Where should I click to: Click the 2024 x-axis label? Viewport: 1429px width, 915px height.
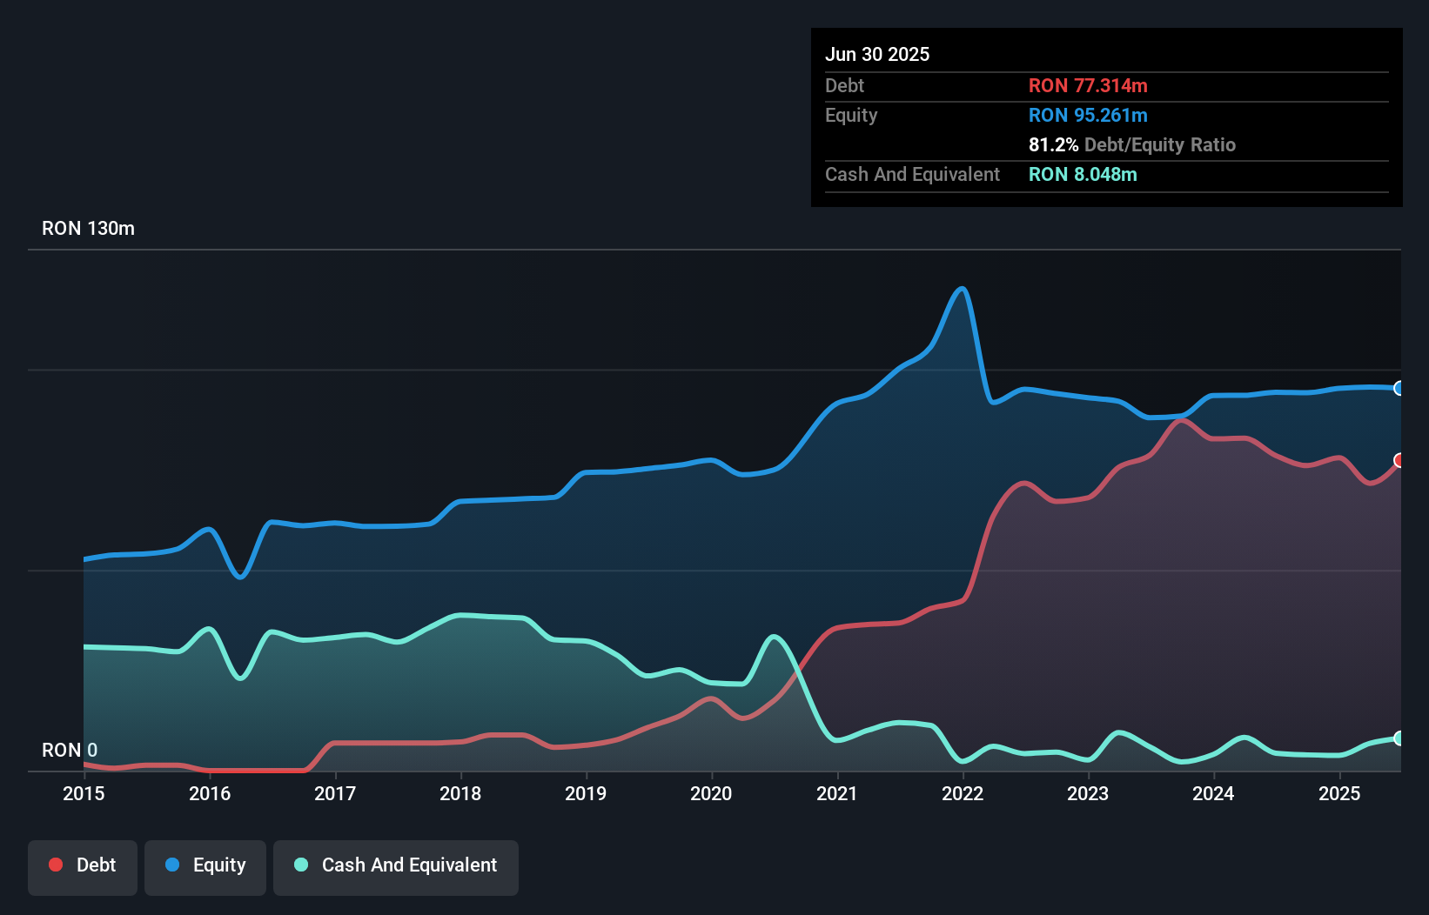point(1213,793)
